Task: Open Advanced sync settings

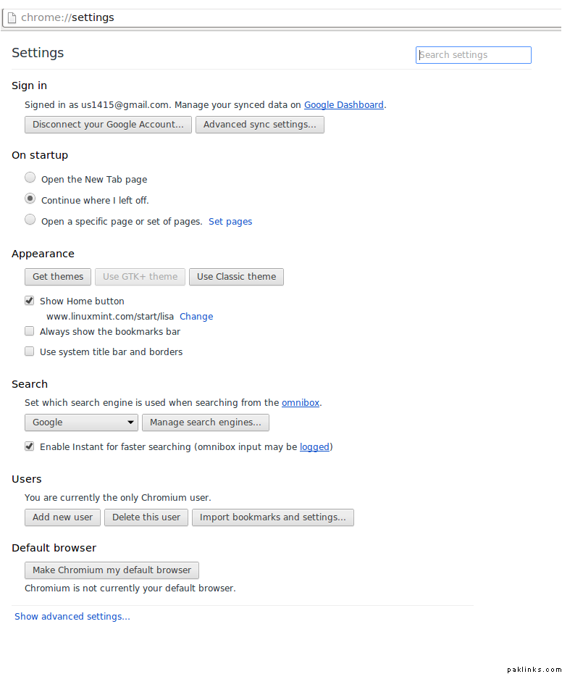Action: (260, 125)
